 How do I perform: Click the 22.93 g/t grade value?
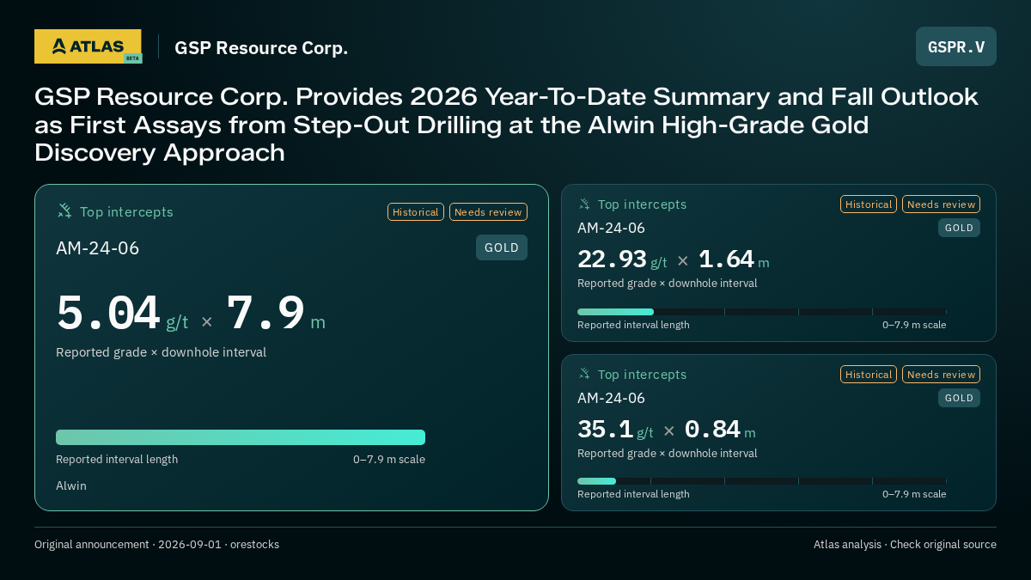[x=622, y=259]
